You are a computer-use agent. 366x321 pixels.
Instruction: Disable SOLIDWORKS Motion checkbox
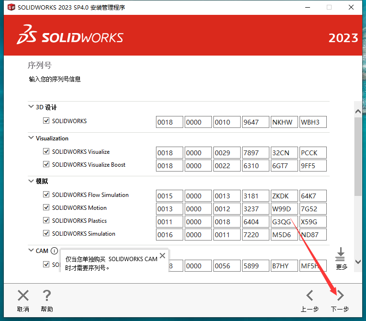click(46, 207)
